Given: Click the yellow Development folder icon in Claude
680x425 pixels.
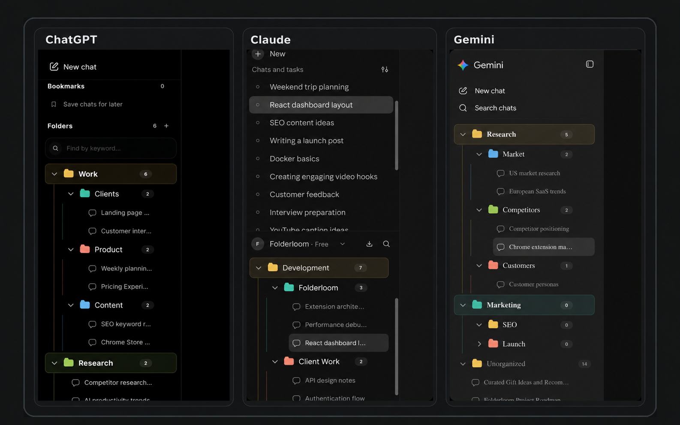Looking at the screenshot, I should (273, 267).
